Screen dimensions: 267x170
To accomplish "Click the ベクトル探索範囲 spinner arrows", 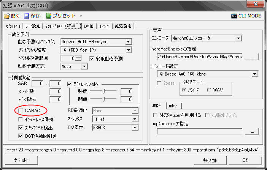I will pyautogui.click(x=78, y=58).
